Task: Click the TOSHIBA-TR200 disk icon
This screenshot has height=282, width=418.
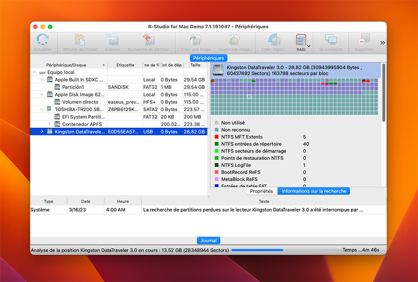Action: [x=49, y=109]
